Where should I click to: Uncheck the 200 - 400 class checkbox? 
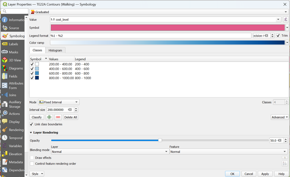coord(32,64)
